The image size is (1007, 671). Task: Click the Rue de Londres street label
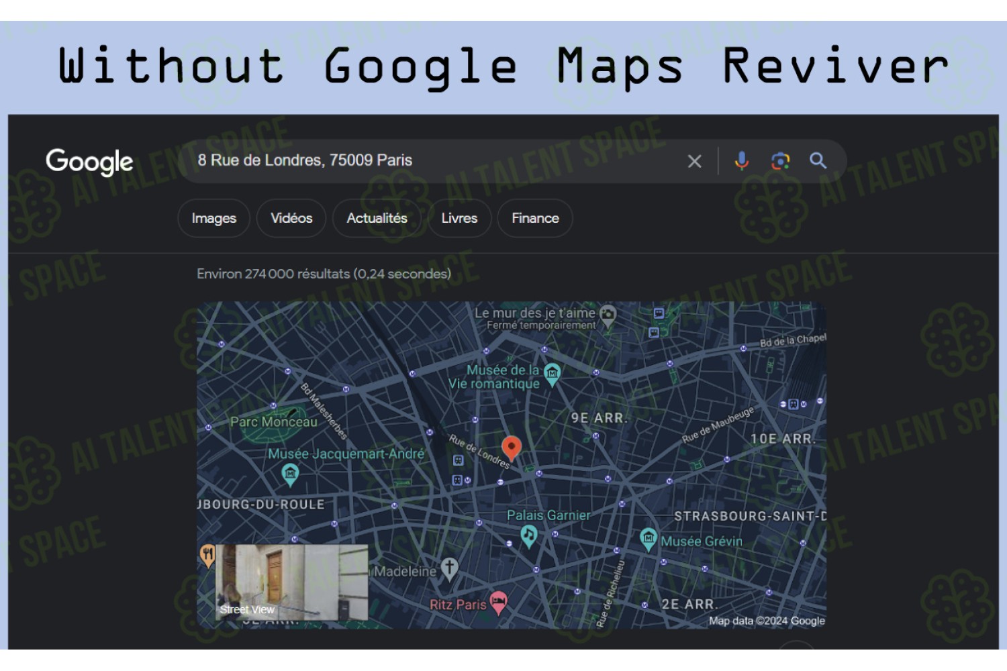click(479, 452)
